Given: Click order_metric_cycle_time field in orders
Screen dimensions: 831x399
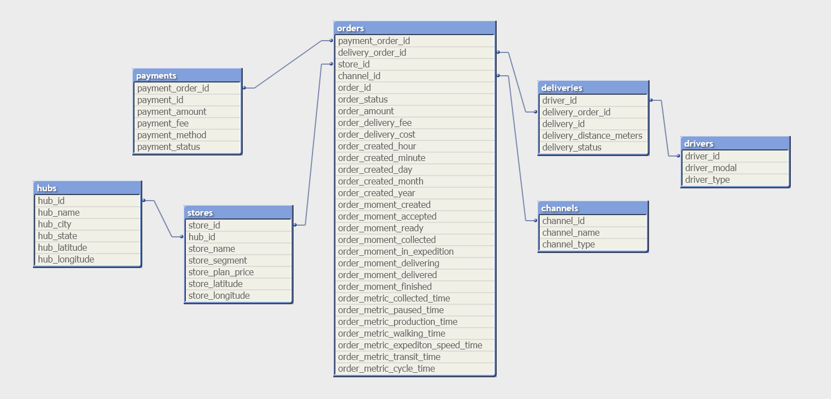Looking at the screenshot, I should pos(386,368).
